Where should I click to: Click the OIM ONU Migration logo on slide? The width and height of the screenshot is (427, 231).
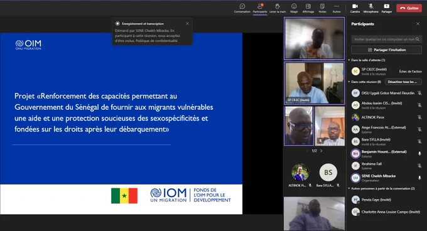point(28,45)
